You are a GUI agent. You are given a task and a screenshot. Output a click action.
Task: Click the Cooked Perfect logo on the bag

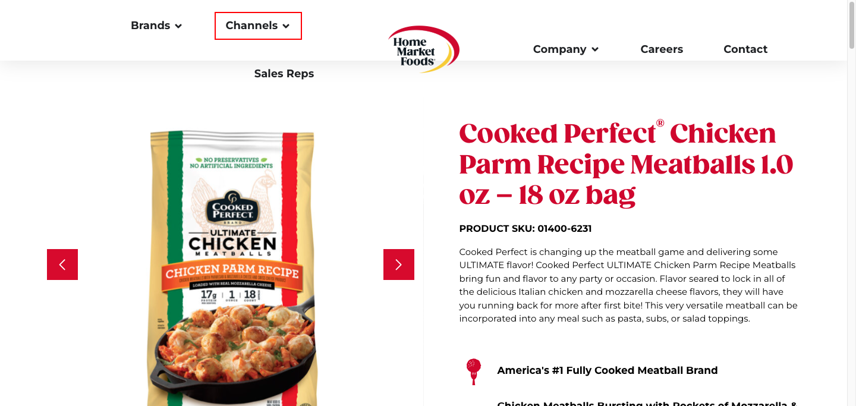[x=232, y=207]
